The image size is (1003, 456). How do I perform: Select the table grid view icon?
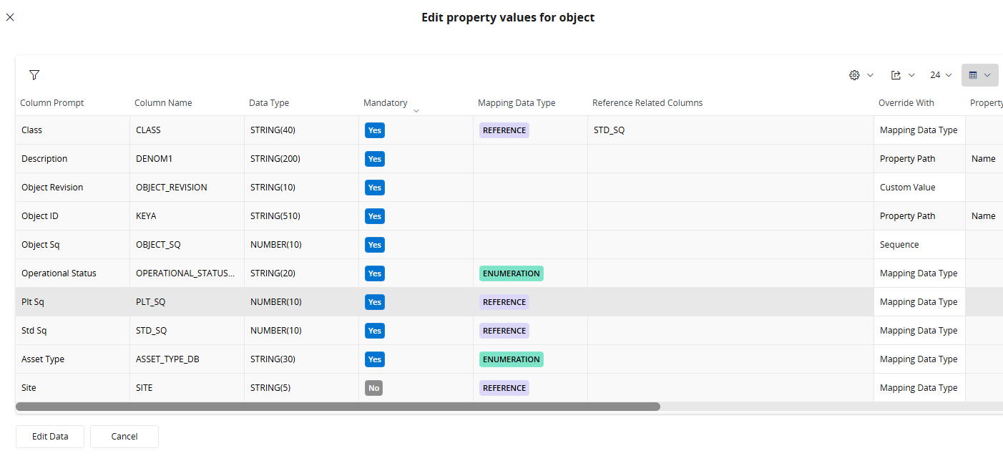click(x=973, y=75)
